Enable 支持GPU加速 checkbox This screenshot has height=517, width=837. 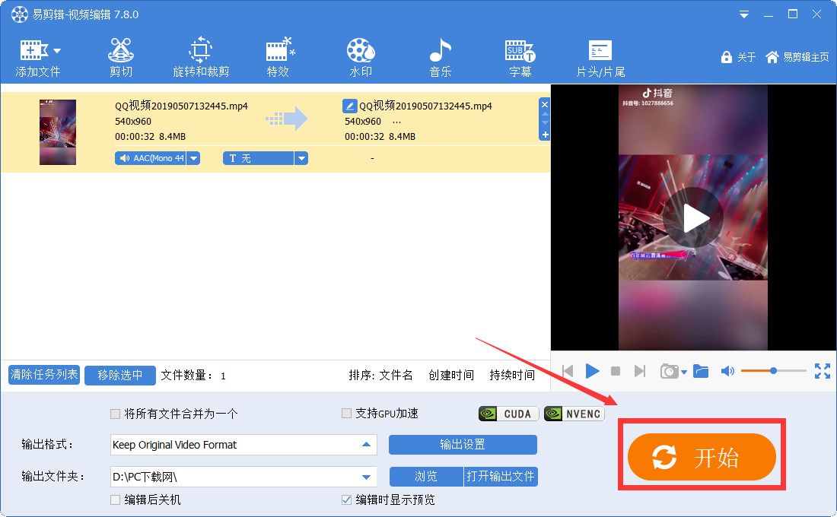346,413
